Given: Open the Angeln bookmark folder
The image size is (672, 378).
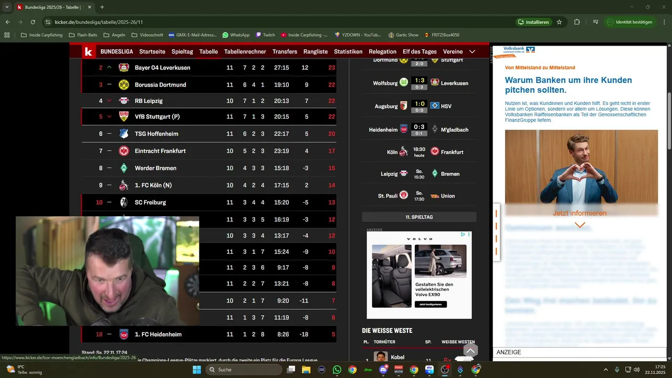Looking at the screenshot, I should click(114, 35).
